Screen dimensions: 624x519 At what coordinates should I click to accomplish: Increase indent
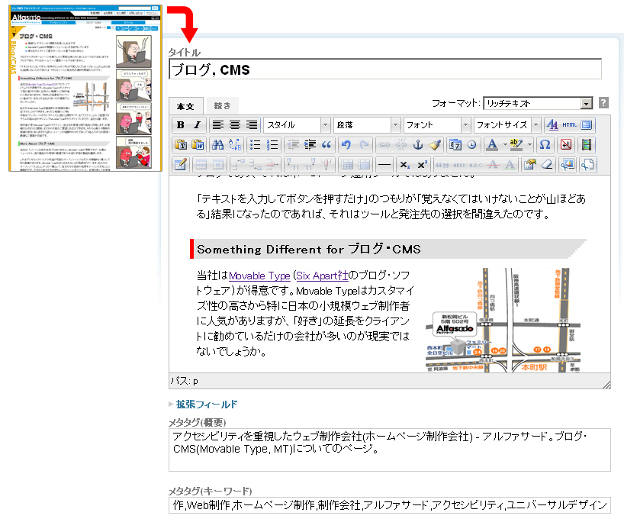310,144
